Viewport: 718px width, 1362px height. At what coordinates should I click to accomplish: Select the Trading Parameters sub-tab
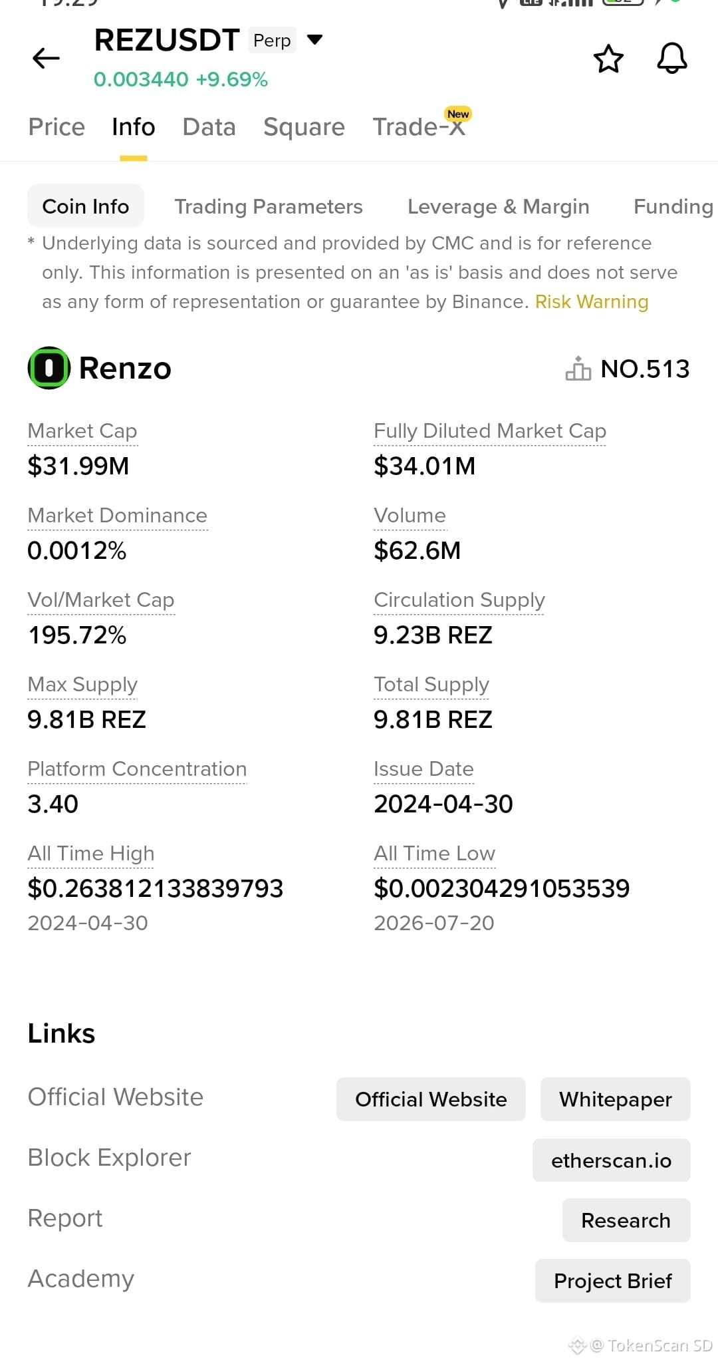tap(269, 206)
